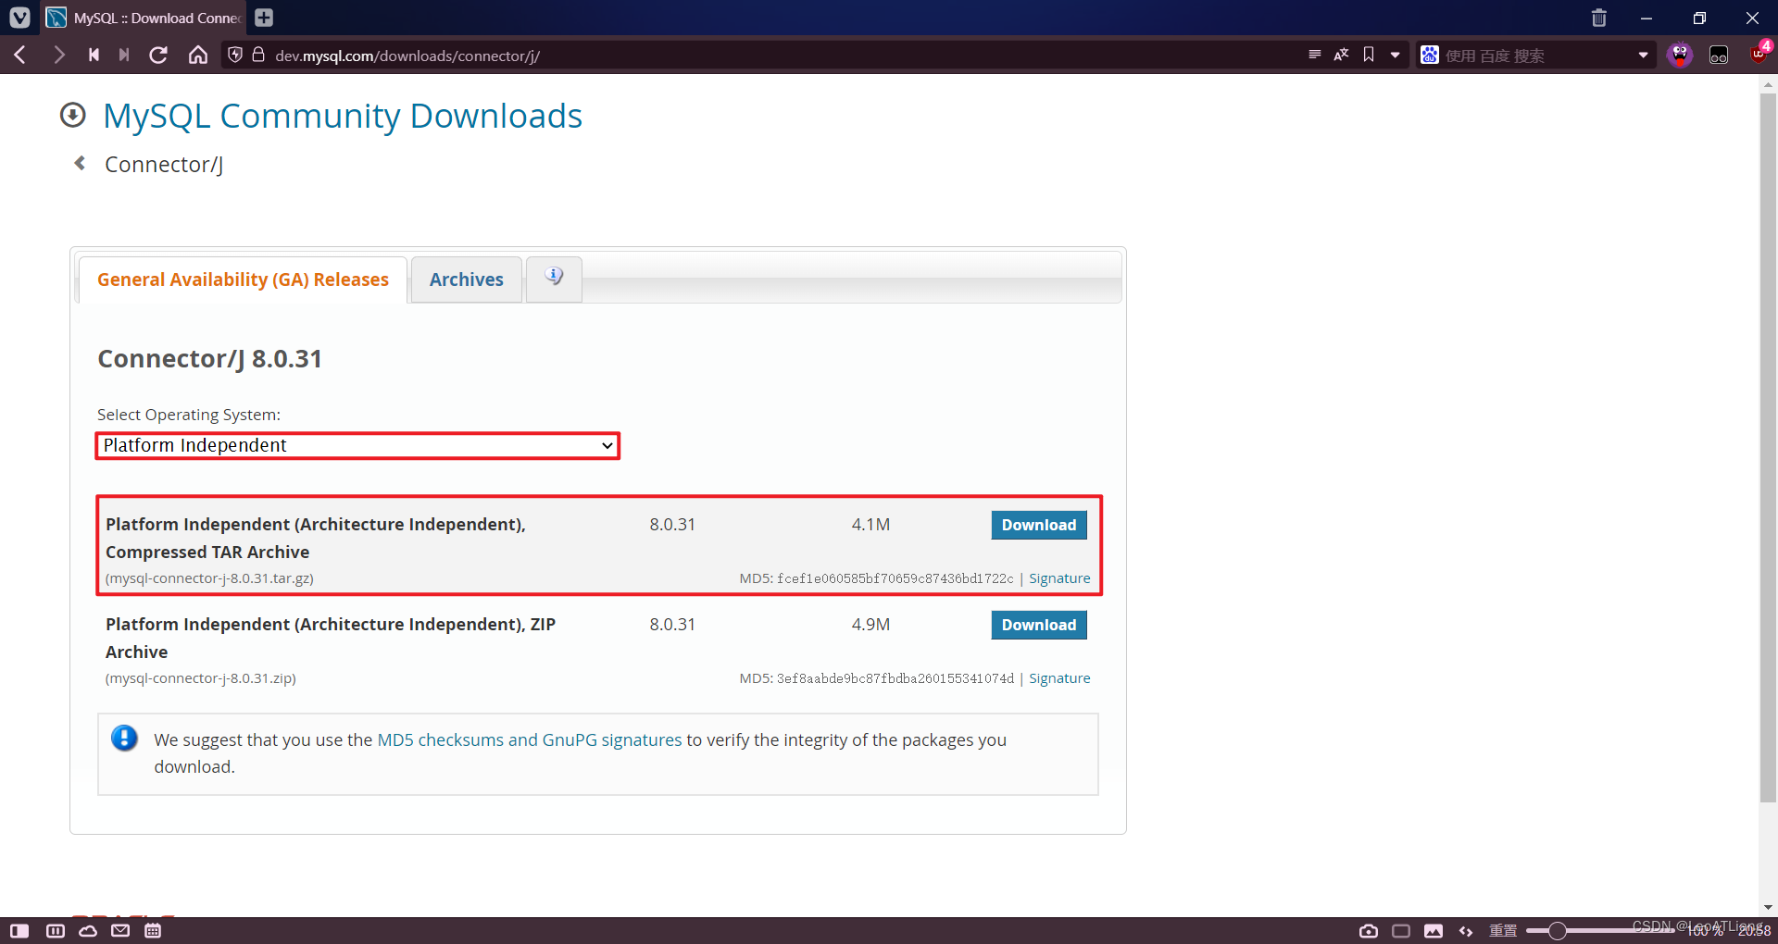The height and width of the screenshot is (944, 1778).
Task: Choose search engine via Baidu icon
Action: click(1430, 56)
